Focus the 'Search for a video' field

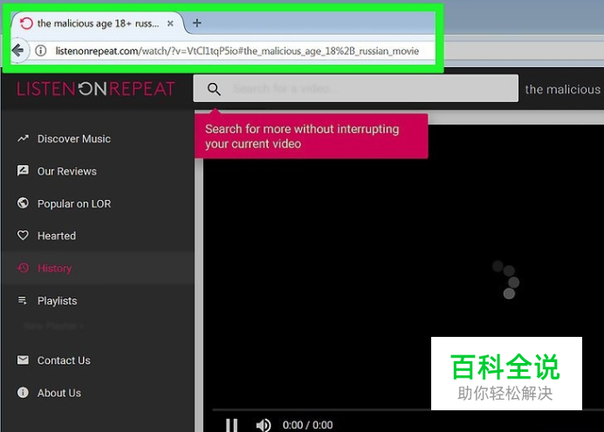(x=355, y=88)
